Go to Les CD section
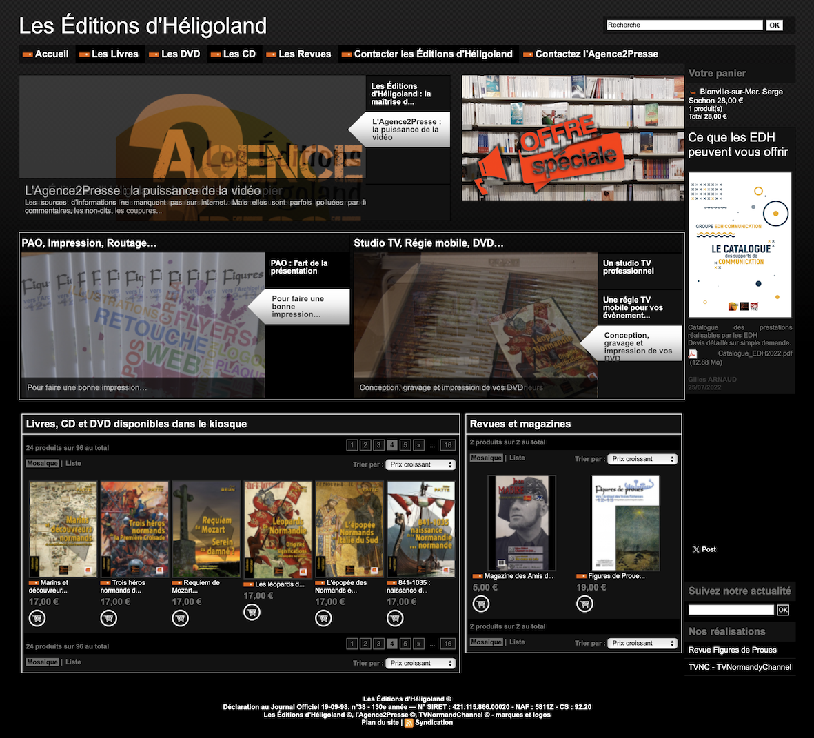This screenshot has width=814, height=738. (x=233, y=54)
